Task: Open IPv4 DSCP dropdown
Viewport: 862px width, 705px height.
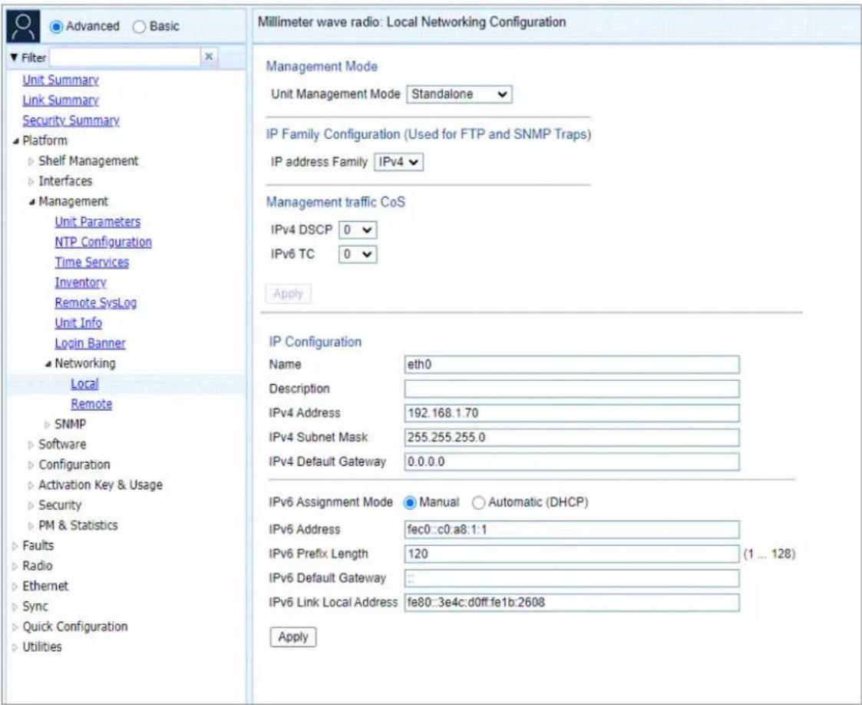Action: coord(358,230)
